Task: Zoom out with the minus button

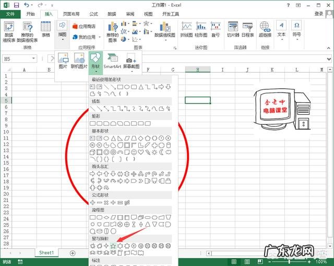Action: [x=270, y=261]
